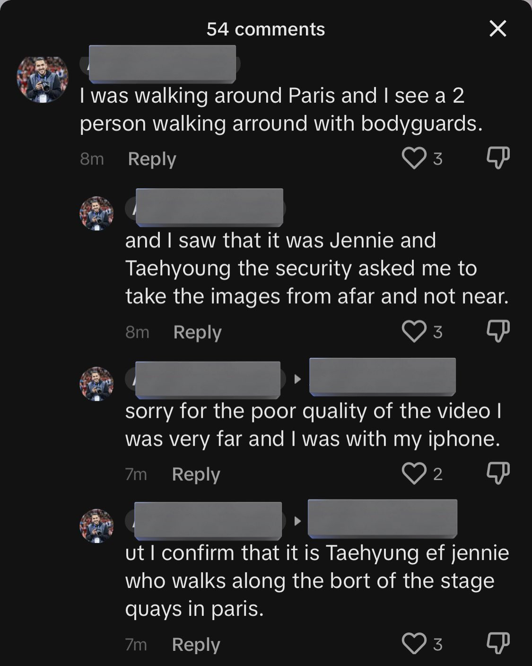Like the 'quays in paris' comment
Image resolution: width=532 pixels, height=666 pixels.
click(414, 644)
